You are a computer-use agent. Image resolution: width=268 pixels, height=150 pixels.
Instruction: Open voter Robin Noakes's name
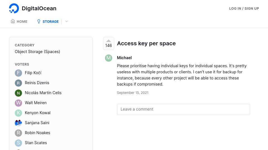coord(37,133)
